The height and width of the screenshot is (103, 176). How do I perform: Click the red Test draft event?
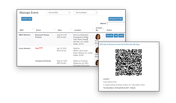click(39, 48)
